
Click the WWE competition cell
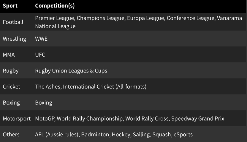[x=41, y=39]
